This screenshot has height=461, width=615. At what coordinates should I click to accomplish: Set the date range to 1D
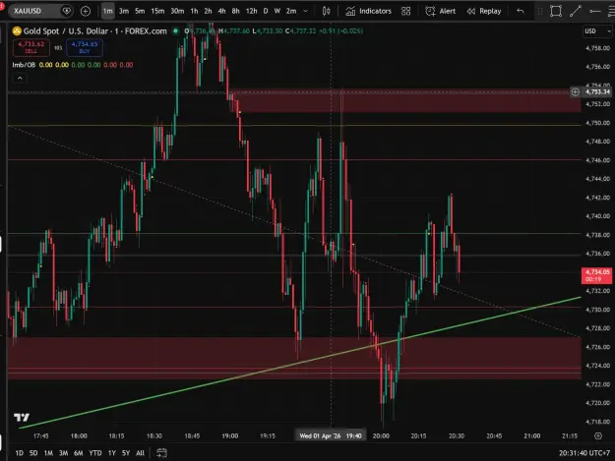(x=20, y=453)
